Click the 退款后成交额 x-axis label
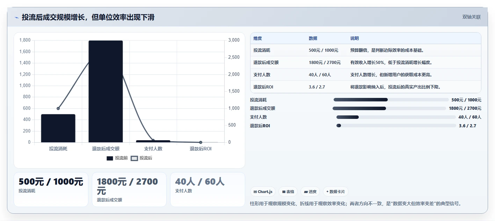This screenshot has height=221, width=495. pyautogui.click(x=105, y=149)
